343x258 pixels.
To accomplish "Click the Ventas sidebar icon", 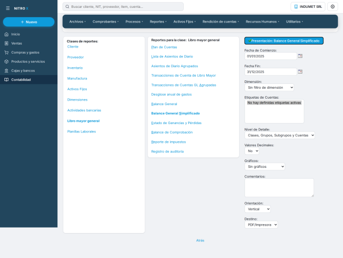I will tap(6, 43).
